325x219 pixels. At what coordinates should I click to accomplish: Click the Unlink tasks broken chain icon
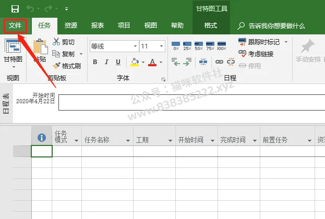click(231, 62)
